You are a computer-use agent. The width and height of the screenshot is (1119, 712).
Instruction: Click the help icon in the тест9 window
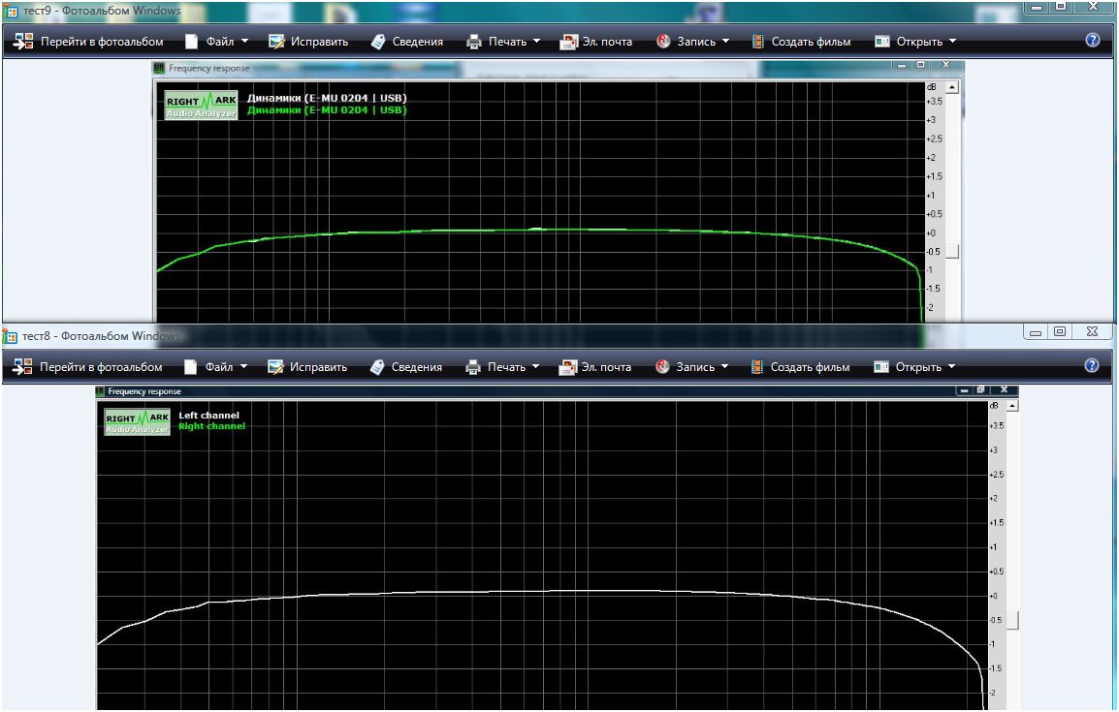tap(1092, 41)
